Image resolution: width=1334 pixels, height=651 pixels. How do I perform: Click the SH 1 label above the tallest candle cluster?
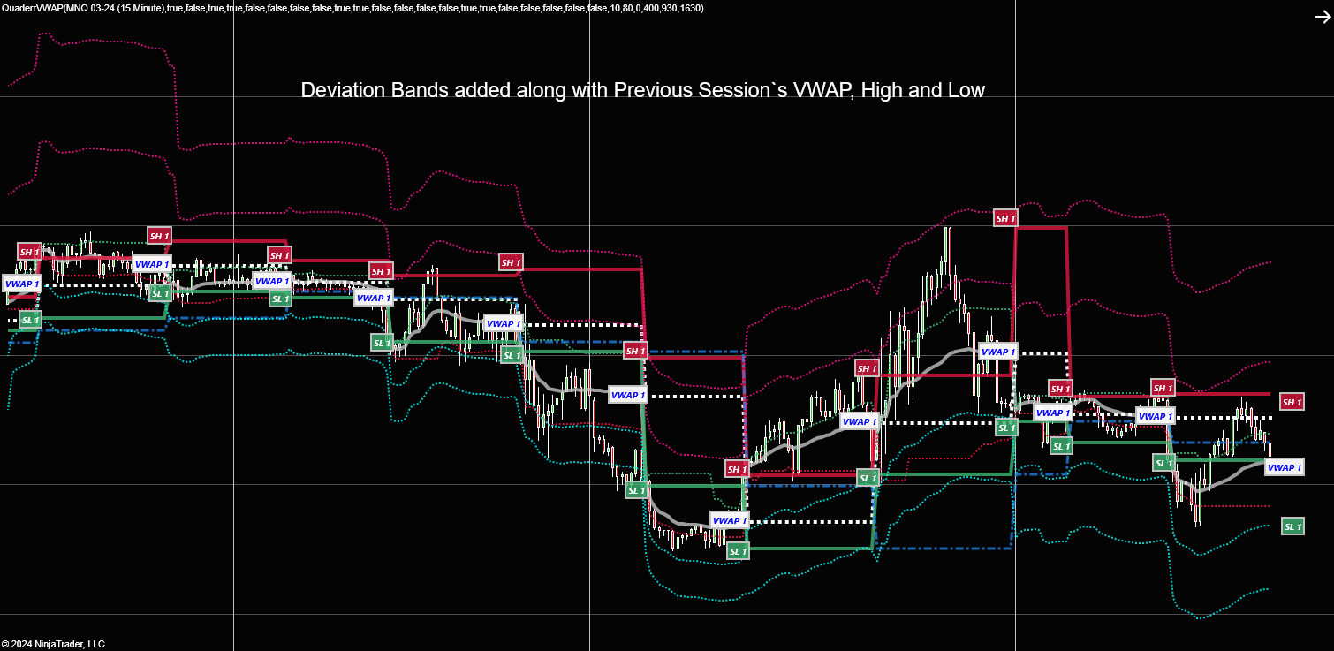[1005, 217]
